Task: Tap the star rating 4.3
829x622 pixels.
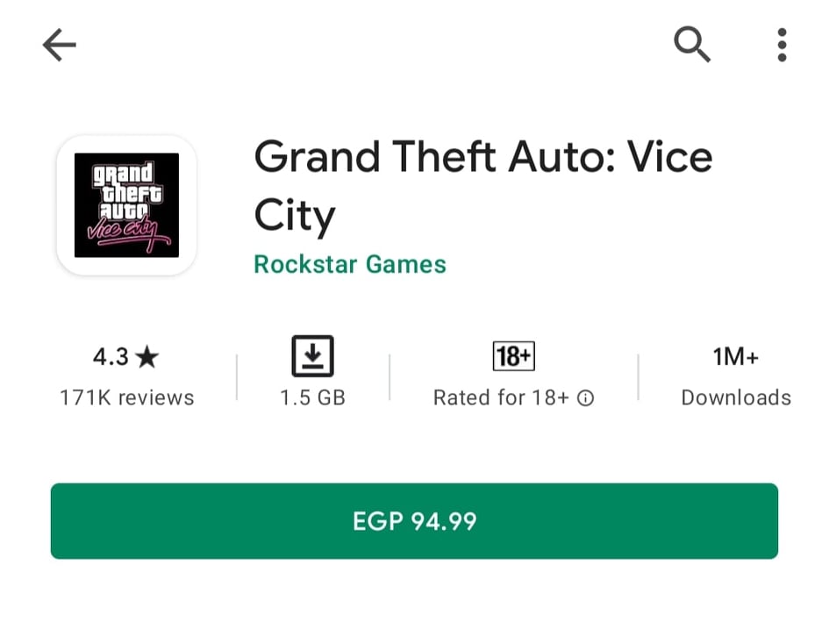Action: (x=125, y=356)
